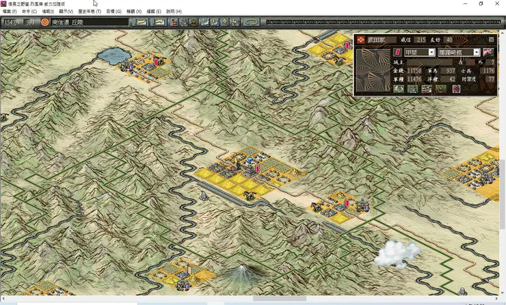
Task: Click the purple mask icon in the panel's bottom row
Action: click(456, 89)
